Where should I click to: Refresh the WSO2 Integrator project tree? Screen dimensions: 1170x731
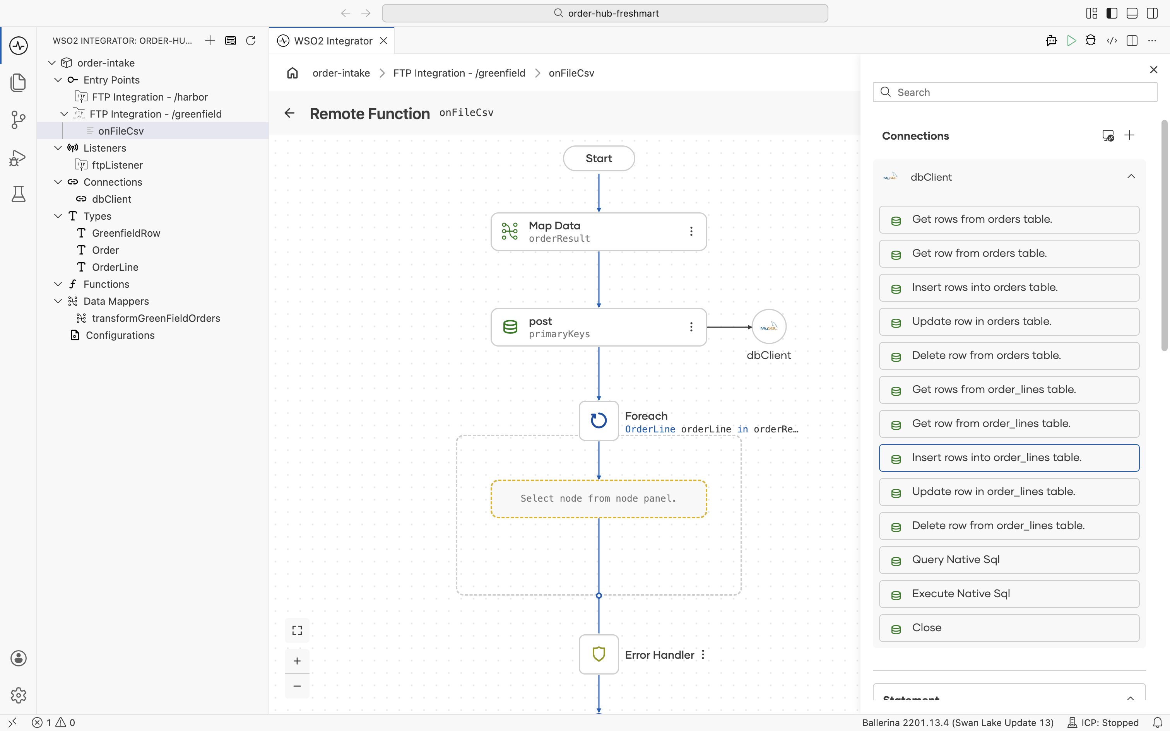250,41
